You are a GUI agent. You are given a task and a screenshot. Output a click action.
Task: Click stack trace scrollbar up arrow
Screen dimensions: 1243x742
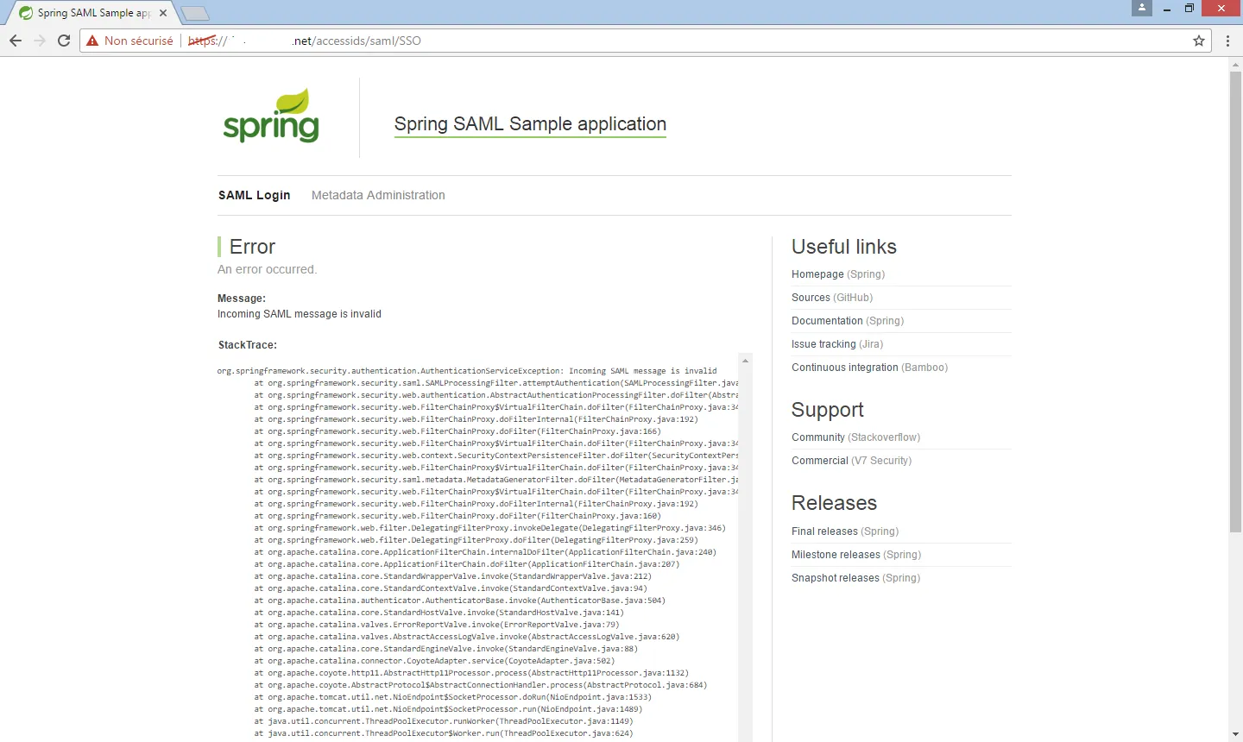click(x=745, y=360)
